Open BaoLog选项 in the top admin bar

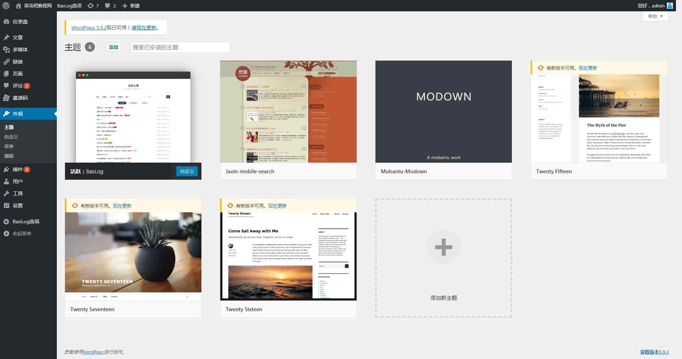pyautogui.click(x=69, y=6)
